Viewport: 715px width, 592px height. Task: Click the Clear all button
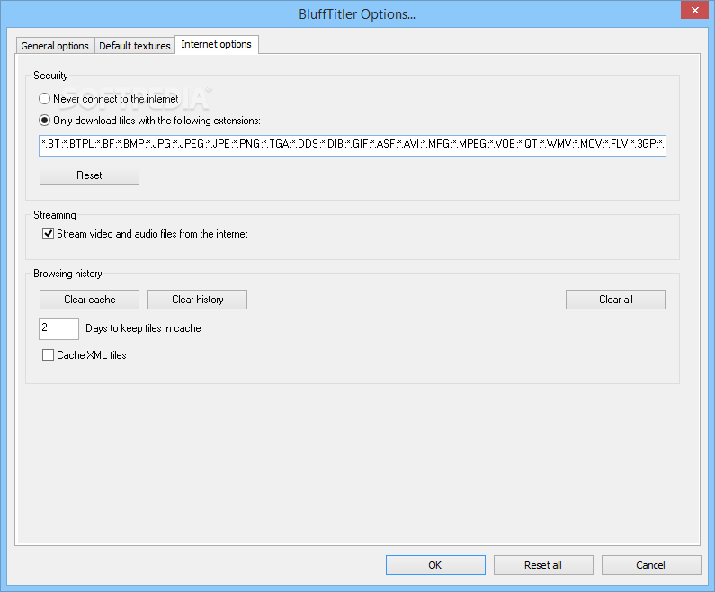pyautogui.click(x=615, y=300)
